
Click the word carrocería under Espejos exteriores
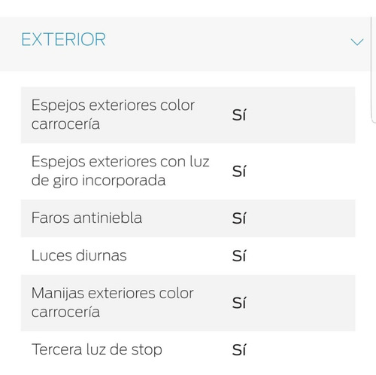65,124
